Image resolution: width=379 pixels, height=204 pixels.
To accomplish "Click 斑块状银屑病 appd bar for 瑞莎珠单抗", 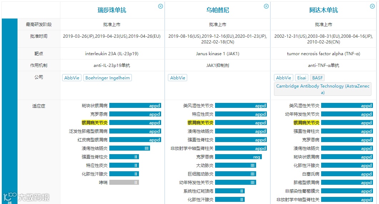I will 135,106.
